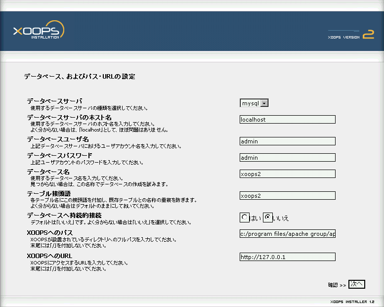Click the データベース、およびパス・URLの設定 page heading
Viewport: 384px width, 307px height.
[x=80, y=77]
